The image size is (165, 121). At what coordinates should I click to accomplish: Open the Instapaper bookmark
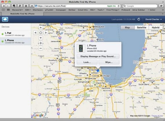[x=61, y=10]
